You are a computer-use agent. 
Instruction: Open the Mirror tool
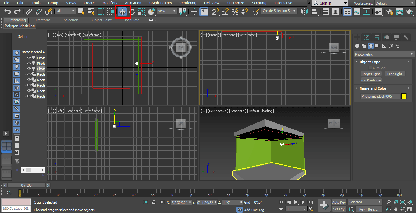(x=304, y=12)
